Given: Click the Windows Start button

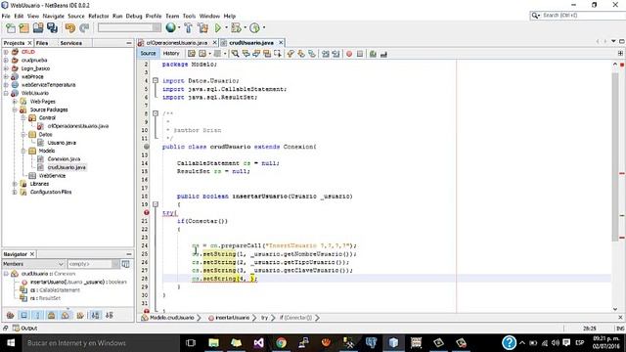Looking at the screenshot, I should point(11,343).
